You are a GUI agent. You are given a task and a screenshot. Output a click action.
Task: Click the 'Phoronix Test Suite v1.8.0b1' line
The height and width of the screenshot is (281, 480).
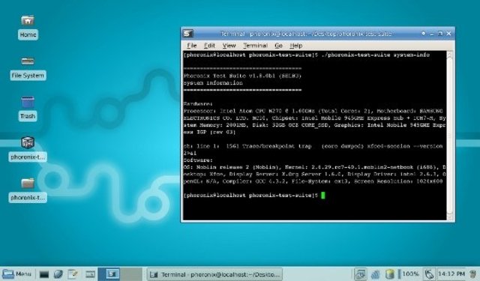tap(242, 76)
